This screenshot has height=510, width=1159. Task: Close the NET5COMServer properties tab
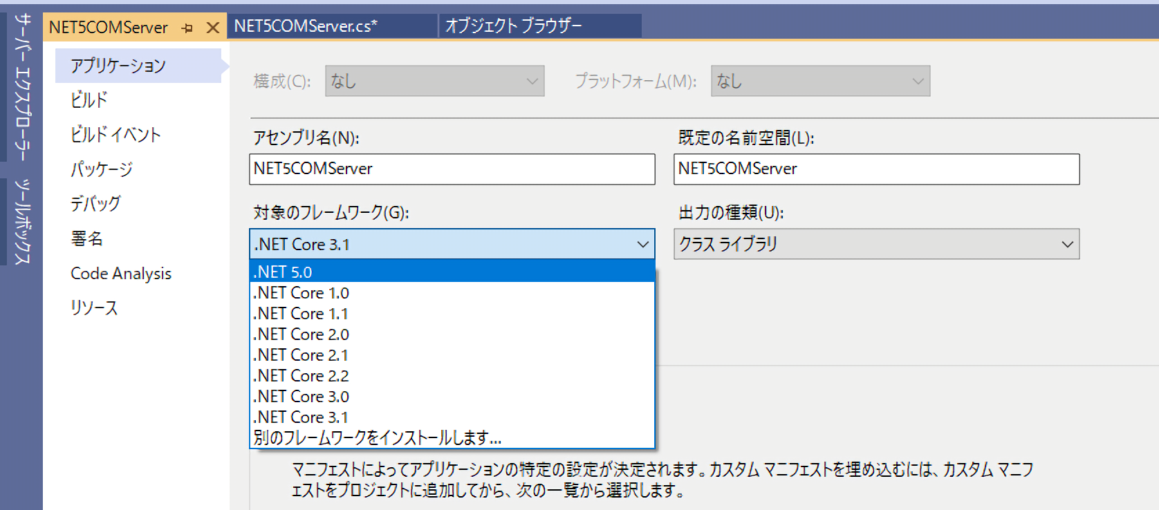click(213, 28)
